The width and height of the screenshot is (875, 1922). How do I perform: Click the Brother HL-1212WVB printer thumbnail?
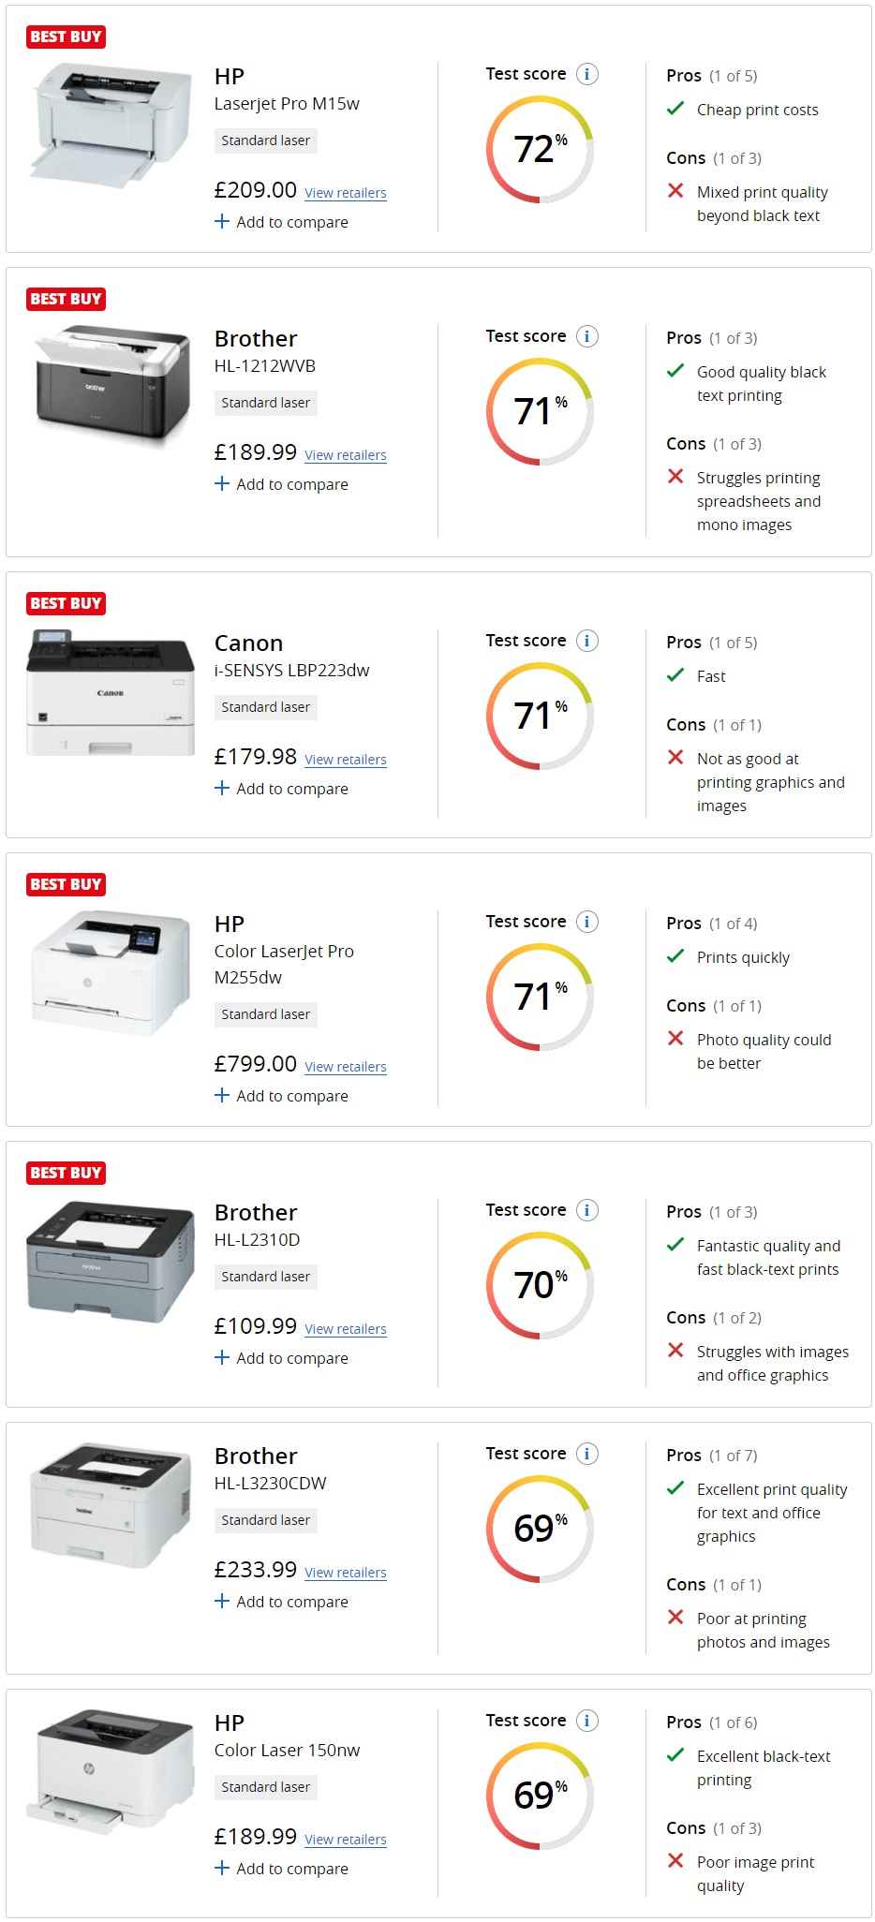111,386
